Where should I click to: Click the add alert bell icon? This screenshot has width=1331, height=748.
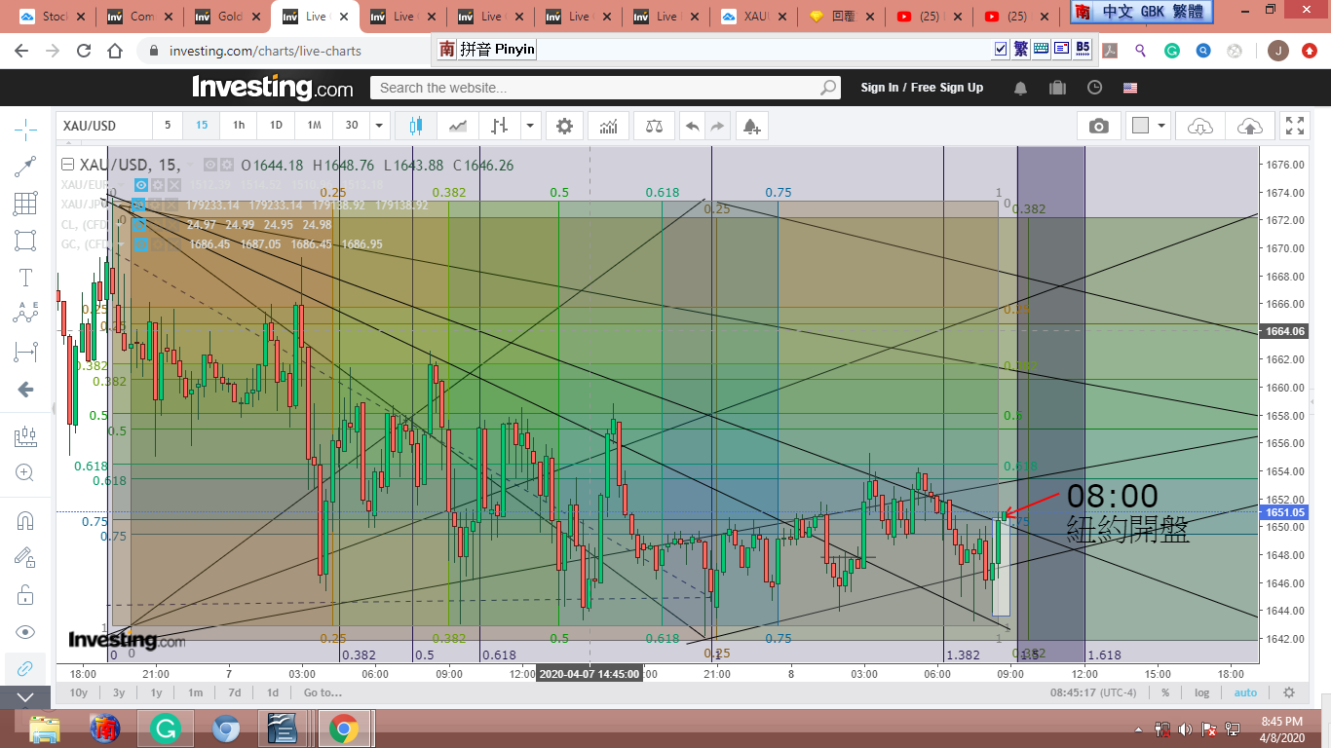750,126
